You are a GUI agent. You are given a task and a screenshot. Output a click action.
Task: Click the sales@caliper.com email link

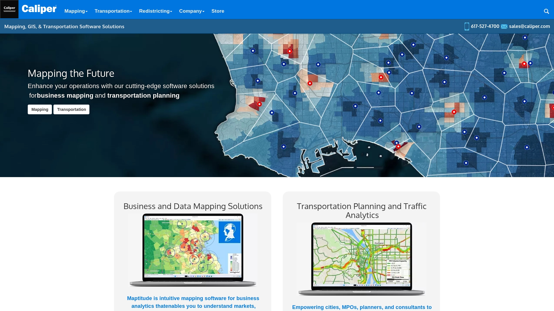pos(529,26)
